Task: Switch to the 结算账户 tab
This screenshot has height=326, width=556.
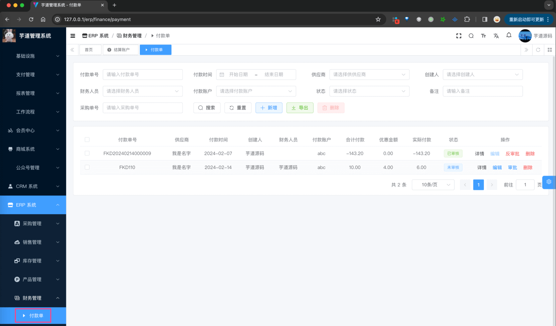Action: (120, 50)
